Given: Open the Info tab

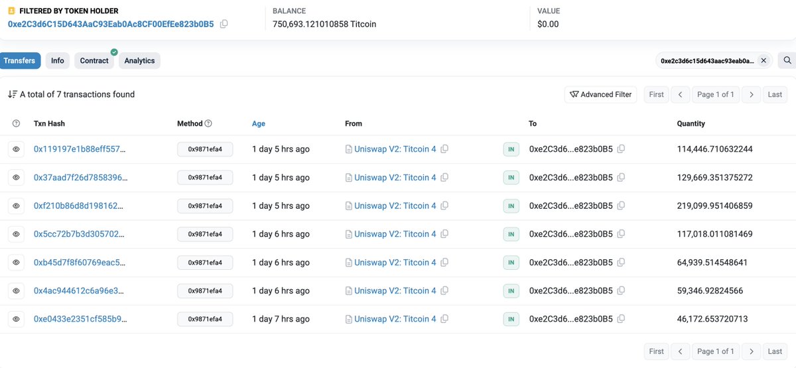Looking at the screenshot, I should (x=58, y=60).
